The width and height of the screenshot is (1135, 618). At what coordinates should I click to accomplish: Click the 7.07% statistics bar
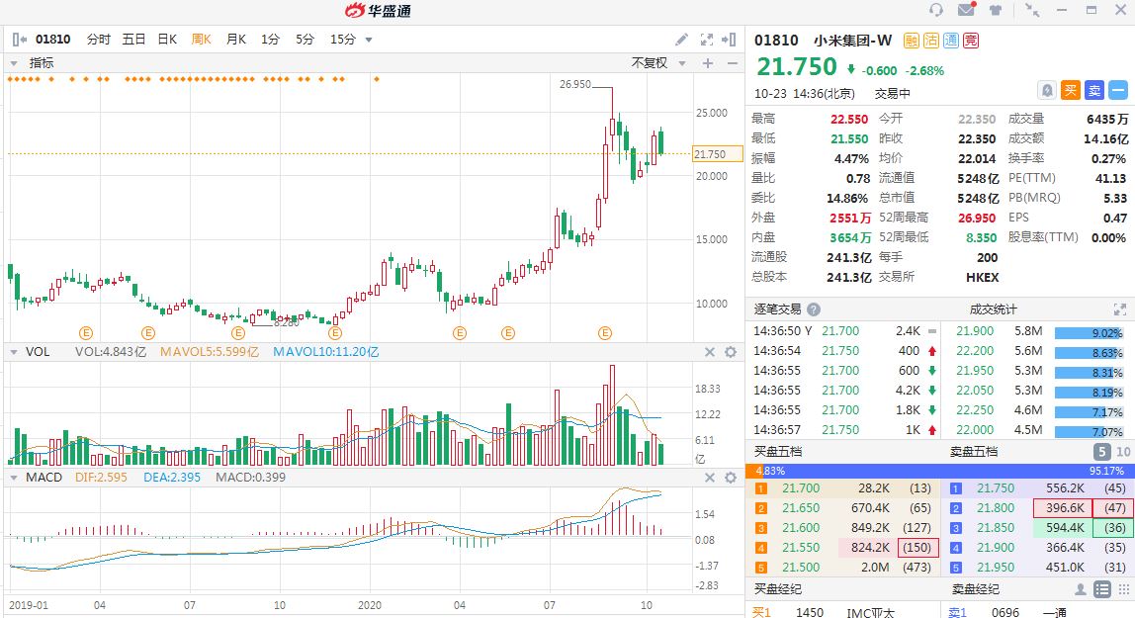tap(1089, 431)
